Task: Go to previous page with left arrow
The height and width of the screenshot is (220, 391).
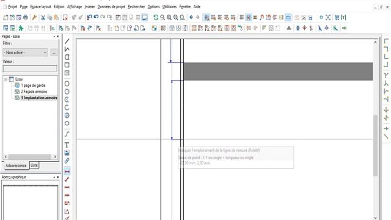Action: click(191, 17)
